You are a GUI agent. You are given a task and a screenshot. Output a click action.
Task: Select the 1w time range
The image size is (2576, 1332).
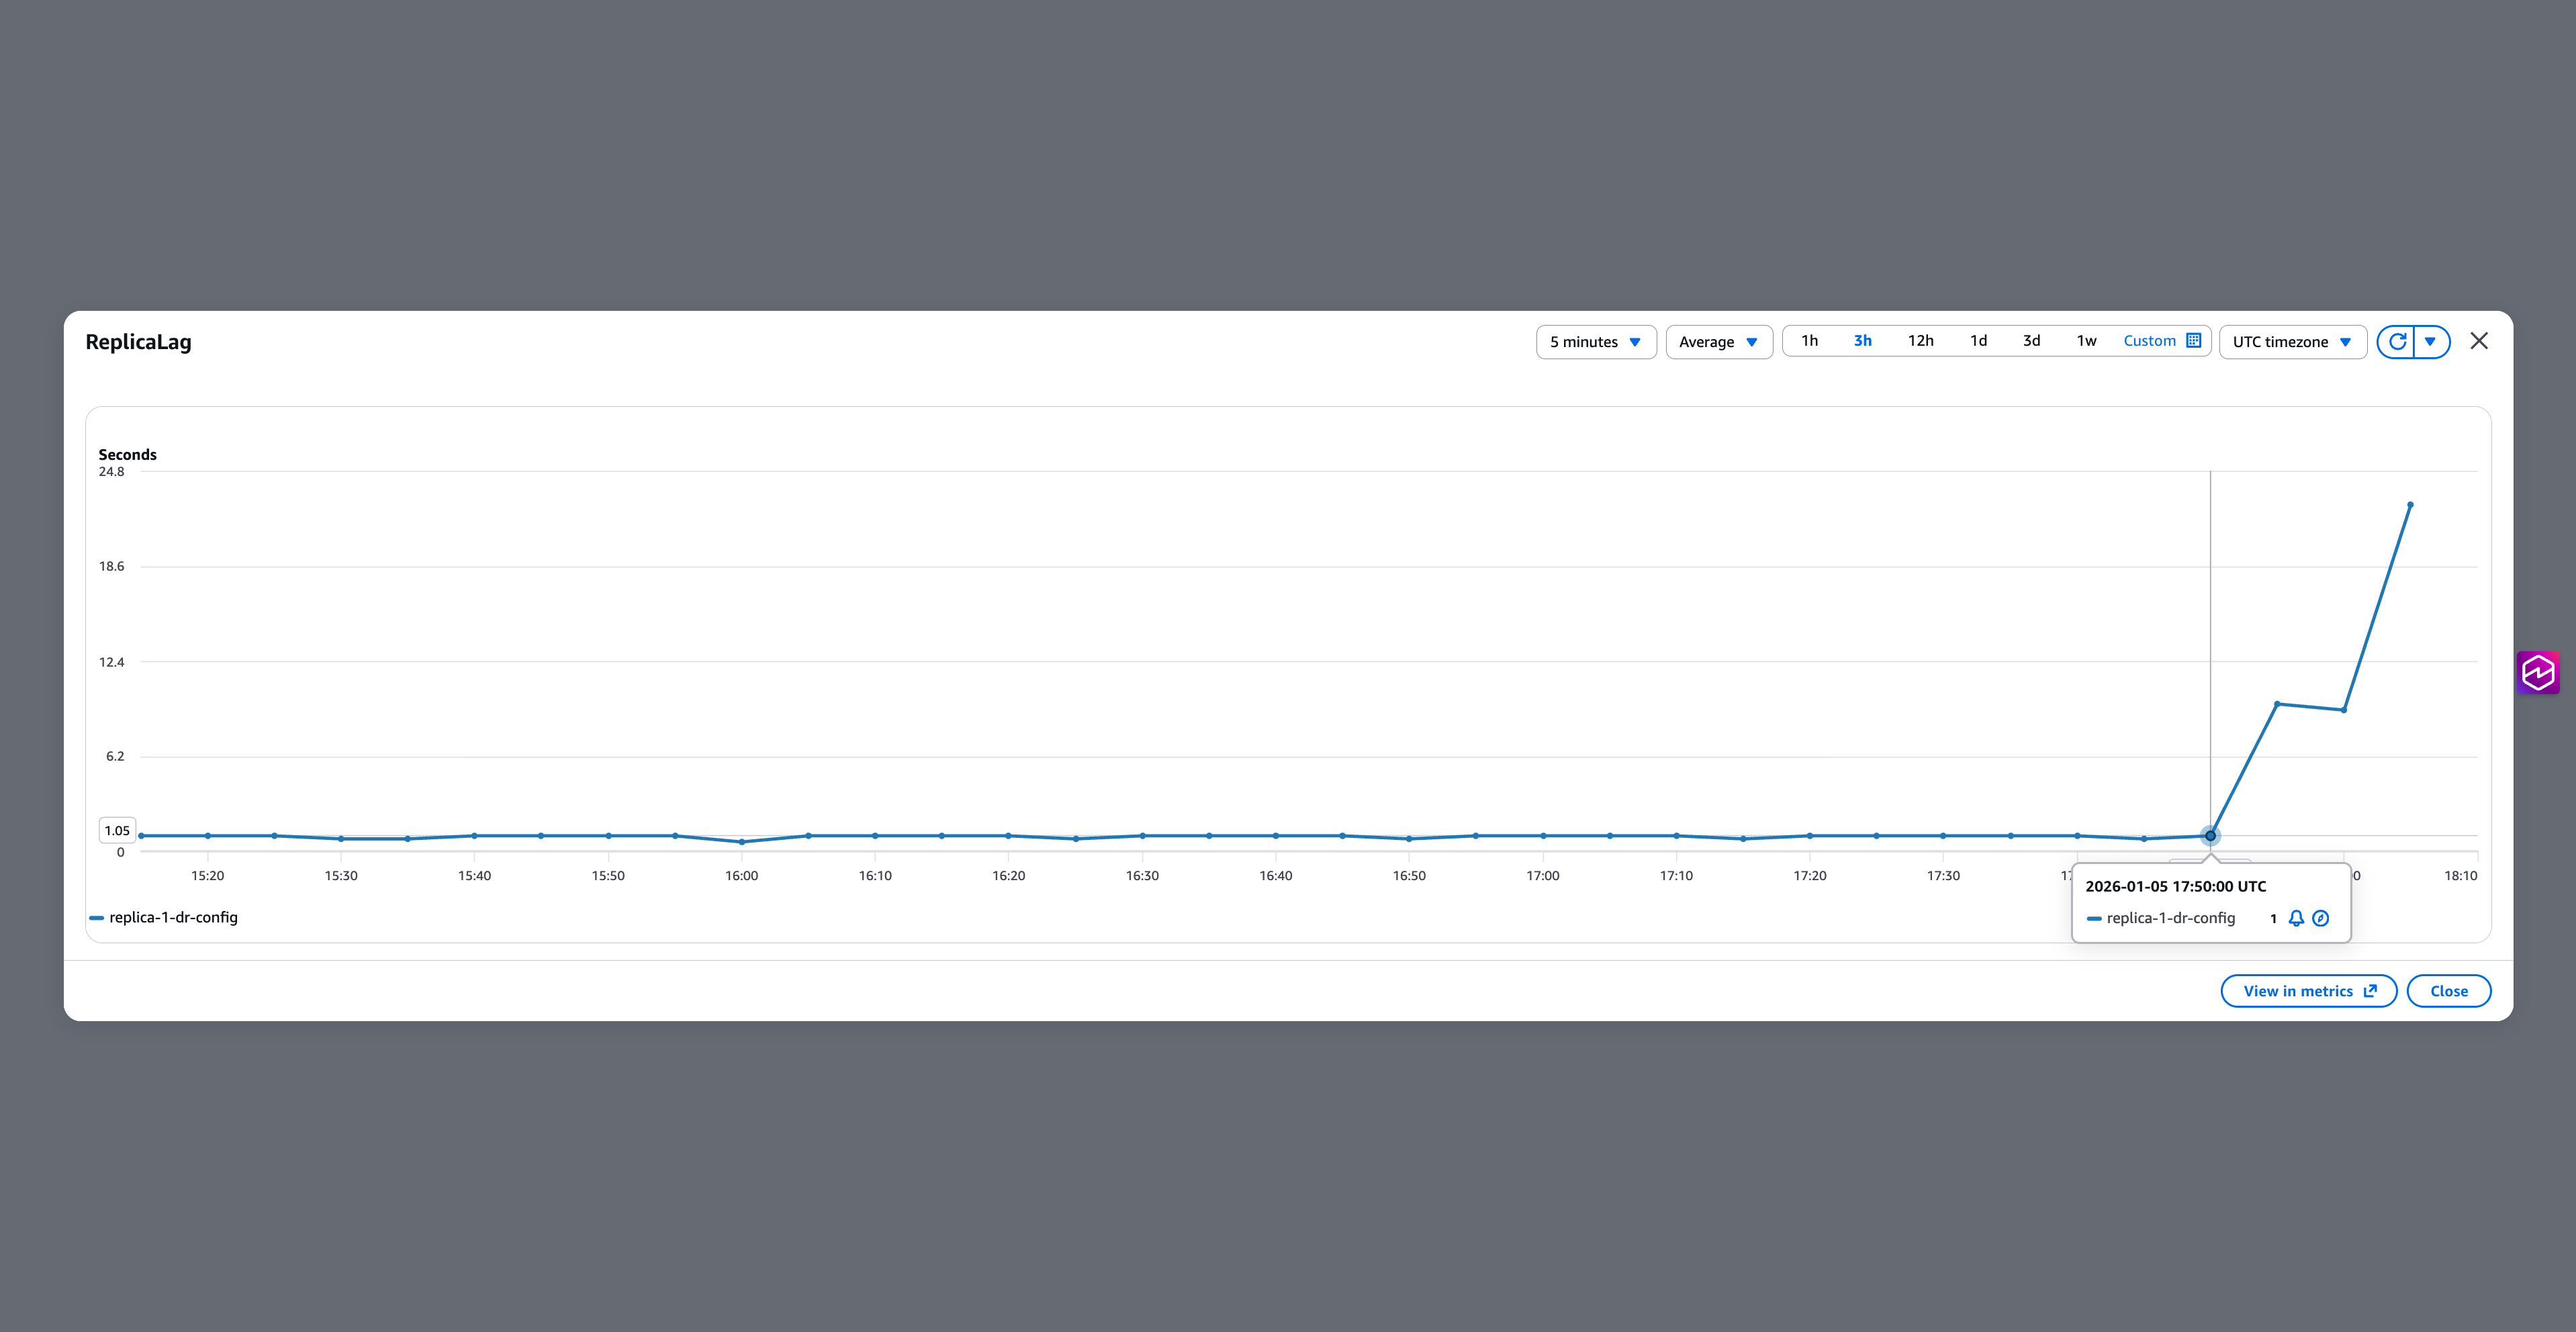tap(2086, 341)
